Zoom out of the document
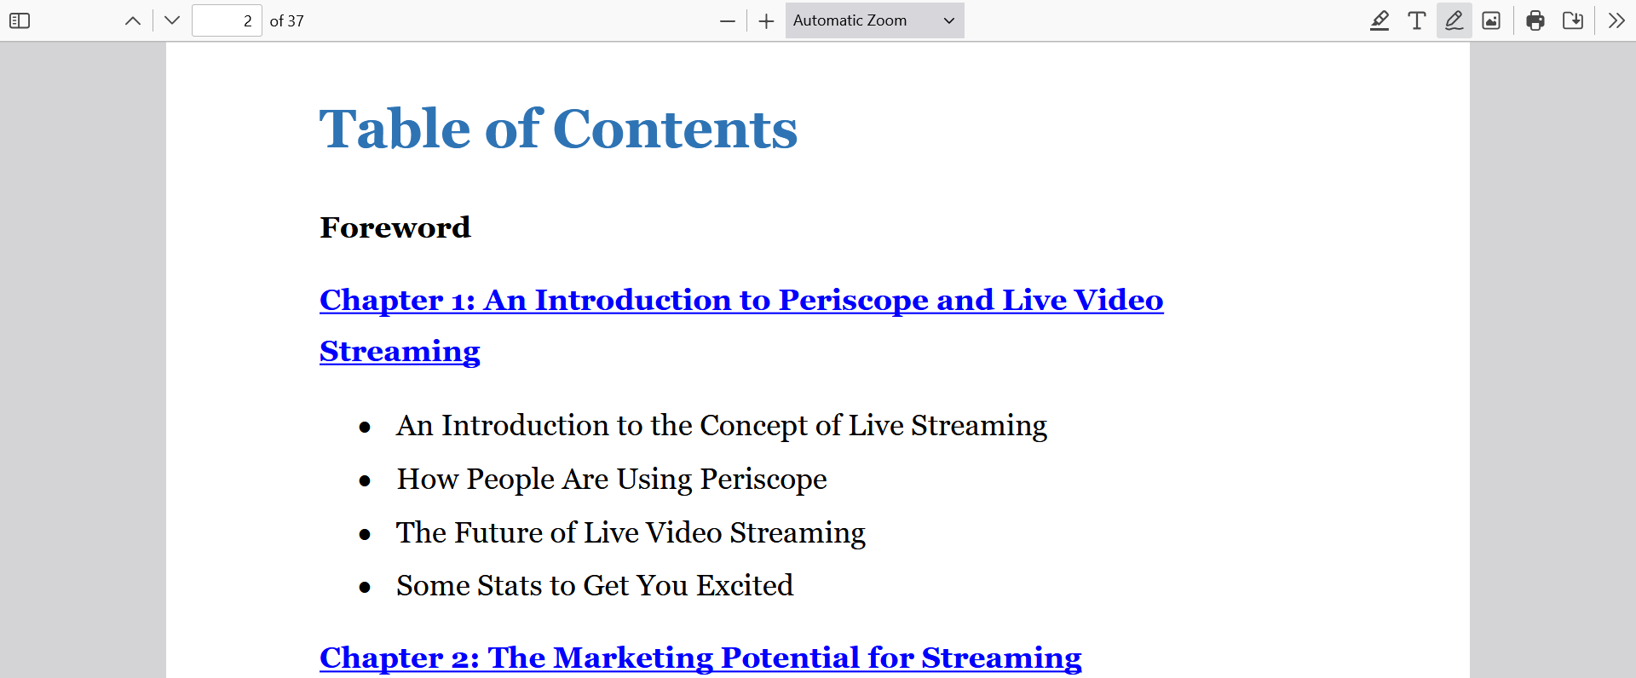 coord(727,20)
